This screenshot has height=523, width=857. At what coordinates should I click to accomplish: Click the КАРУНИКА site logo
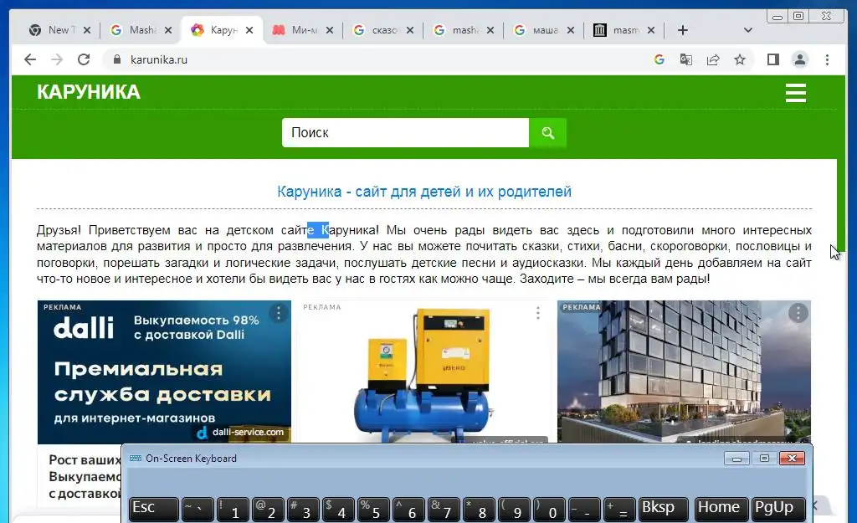coord(89,92)
